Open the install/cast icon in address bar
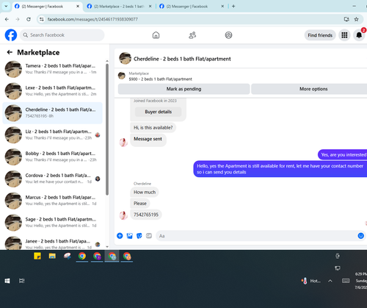Viewport: 367px width, 308px height. (x=346, y=19)
